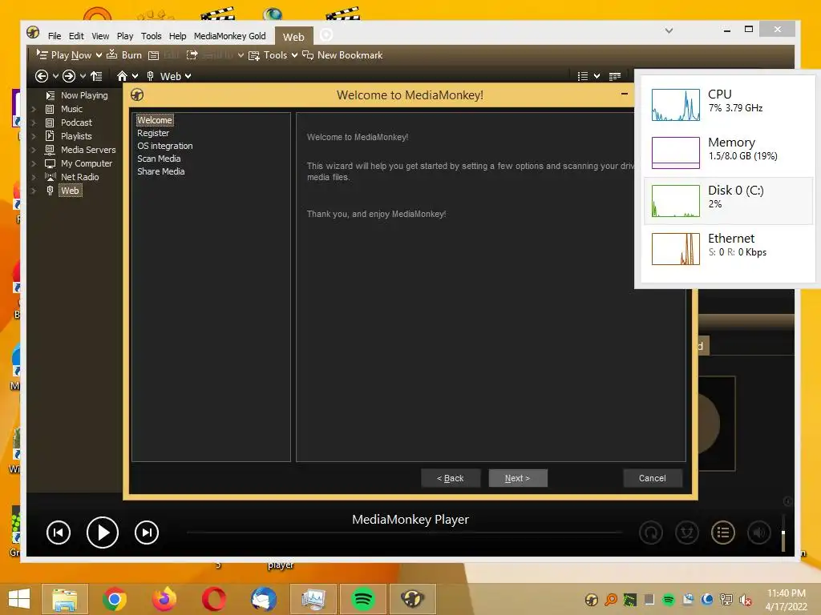821x615 pixels.
Task: Click the vertical volume slider
Action: click(x=783, y=533)
